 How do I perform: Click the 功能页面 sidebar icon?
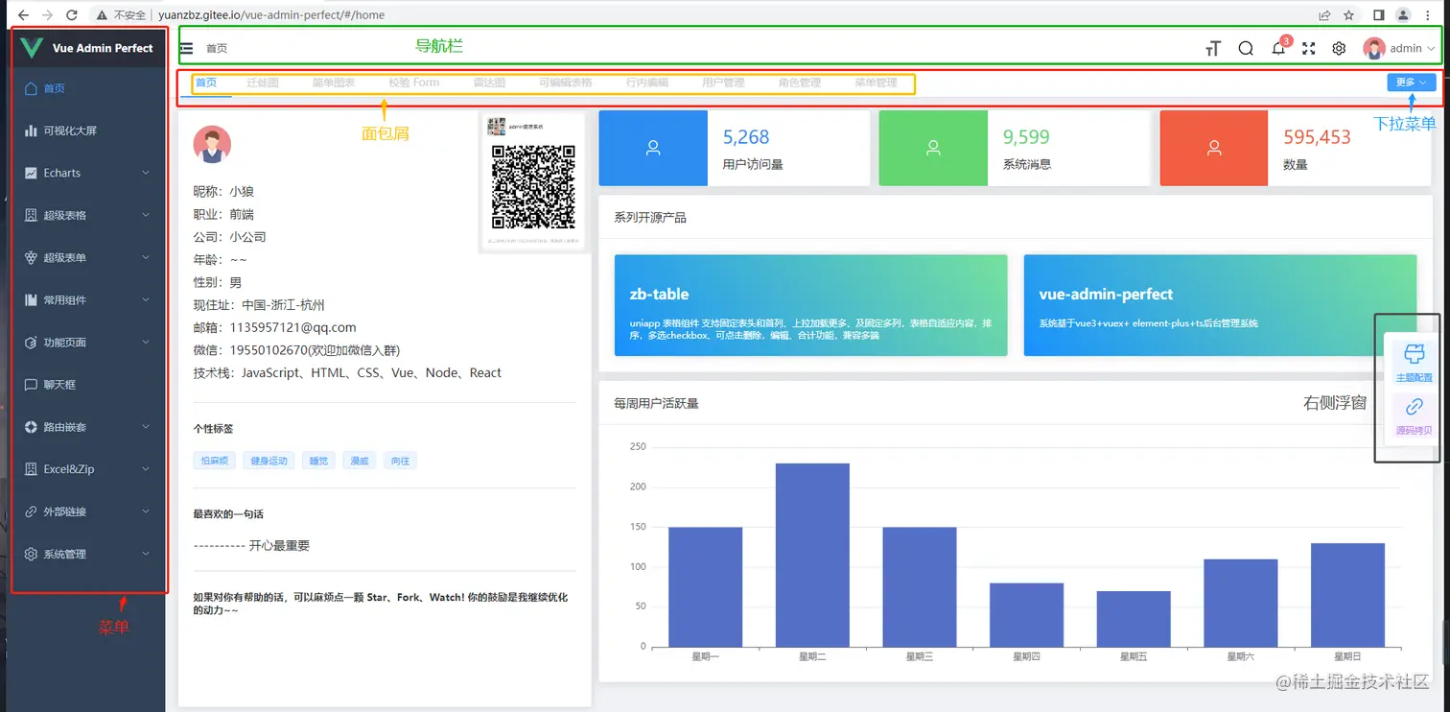click(x=31, y=342)
